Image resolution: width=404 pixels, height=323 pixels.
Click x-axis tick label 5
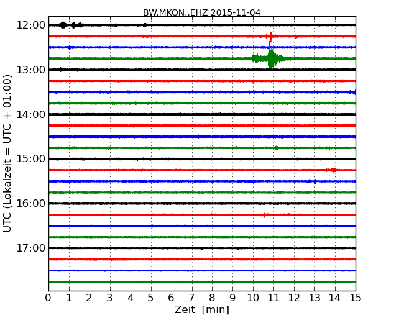click(x=151, y=298)
